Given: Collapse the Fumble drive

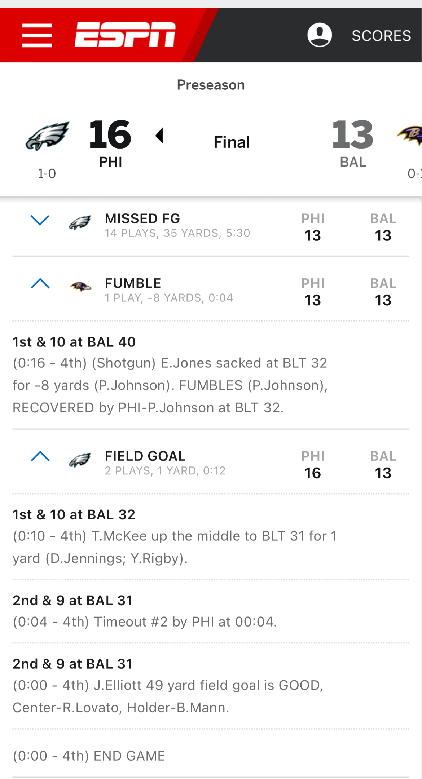Looking at the screenshot, I should coord(40,284).
